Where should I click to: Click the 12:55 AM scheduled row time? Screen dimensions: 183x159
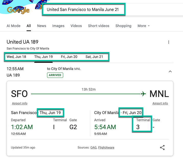[15, 69]
